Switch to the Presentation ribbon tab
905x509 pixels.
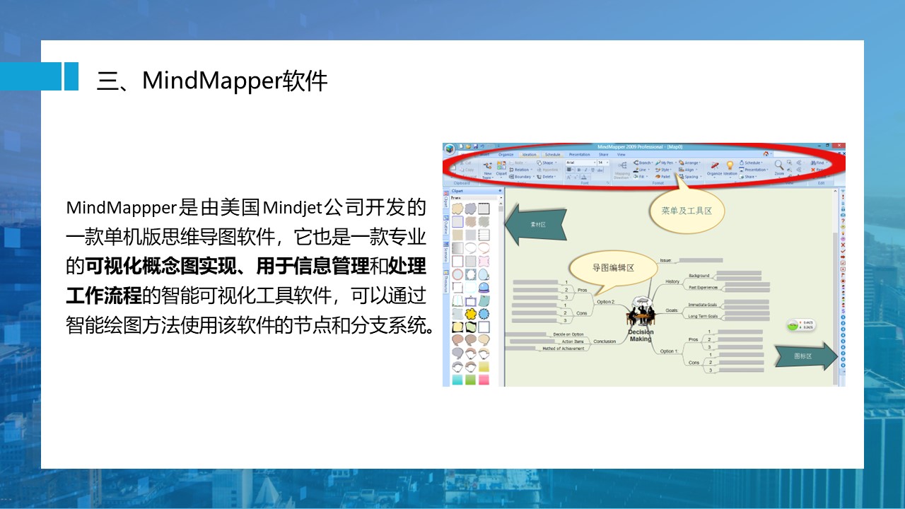pos(579,154)
